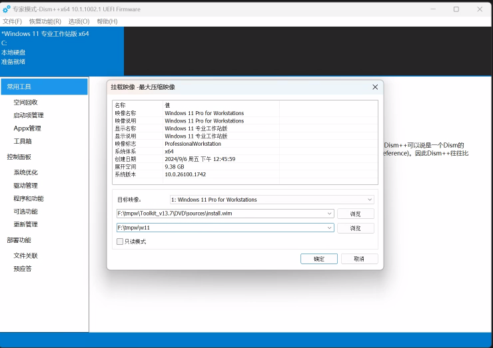
Task: Click 浏览 next to mount folder path
Action: tap(355, 228)
